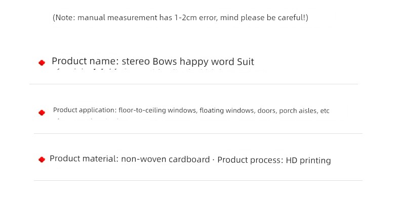The width and height of the screenshot is (400, 202).
Task: Select the 'non-woven cardboard' text
Action: click(x=165, y=160)
